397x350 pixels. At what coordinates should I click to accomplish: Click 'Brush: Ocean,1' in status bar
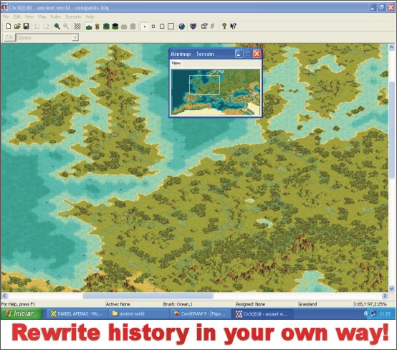[x=178, y=304]
